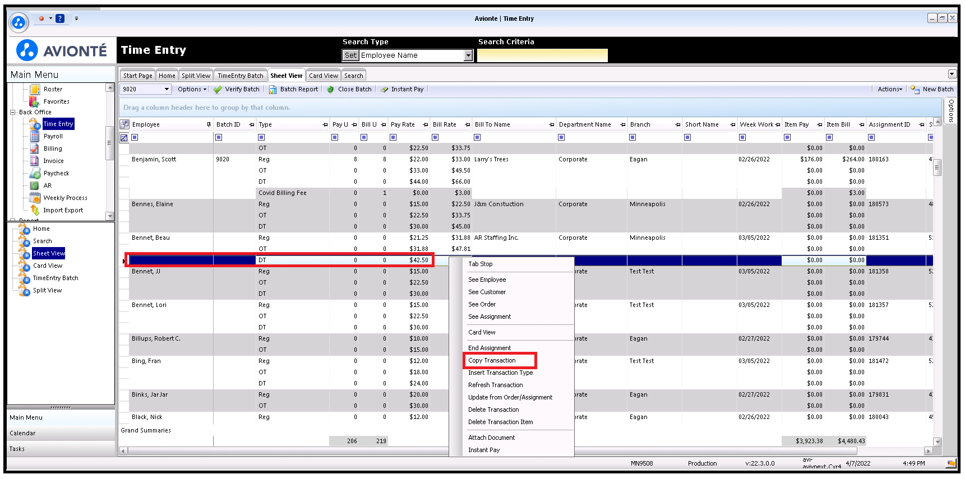This screenshot has width=965, height=479.
Task: Toggle the pin on Type column
Action: (x=325, y=124)
